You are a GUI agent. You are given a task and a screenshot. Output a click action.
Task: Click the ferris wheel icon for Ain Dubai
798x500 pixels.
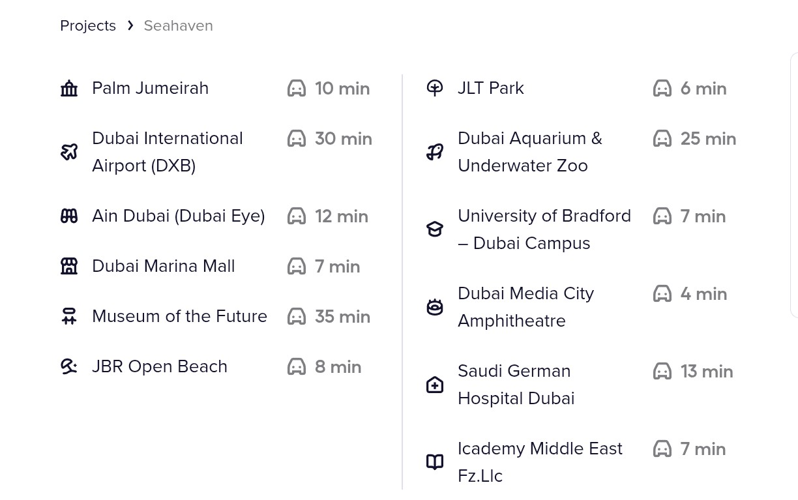pyautogui.click(x=69, y=216)
